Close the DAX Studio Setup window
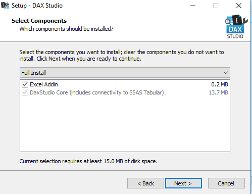The image size is (252, 194). pos(239,6)
